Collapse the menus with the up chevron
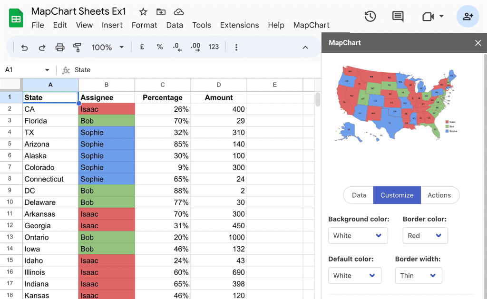 pyautogui.click(x=305, y=48)
